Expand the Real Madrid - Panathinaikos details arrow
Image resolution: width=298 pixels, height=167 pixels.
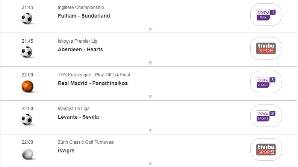(150, 97)
